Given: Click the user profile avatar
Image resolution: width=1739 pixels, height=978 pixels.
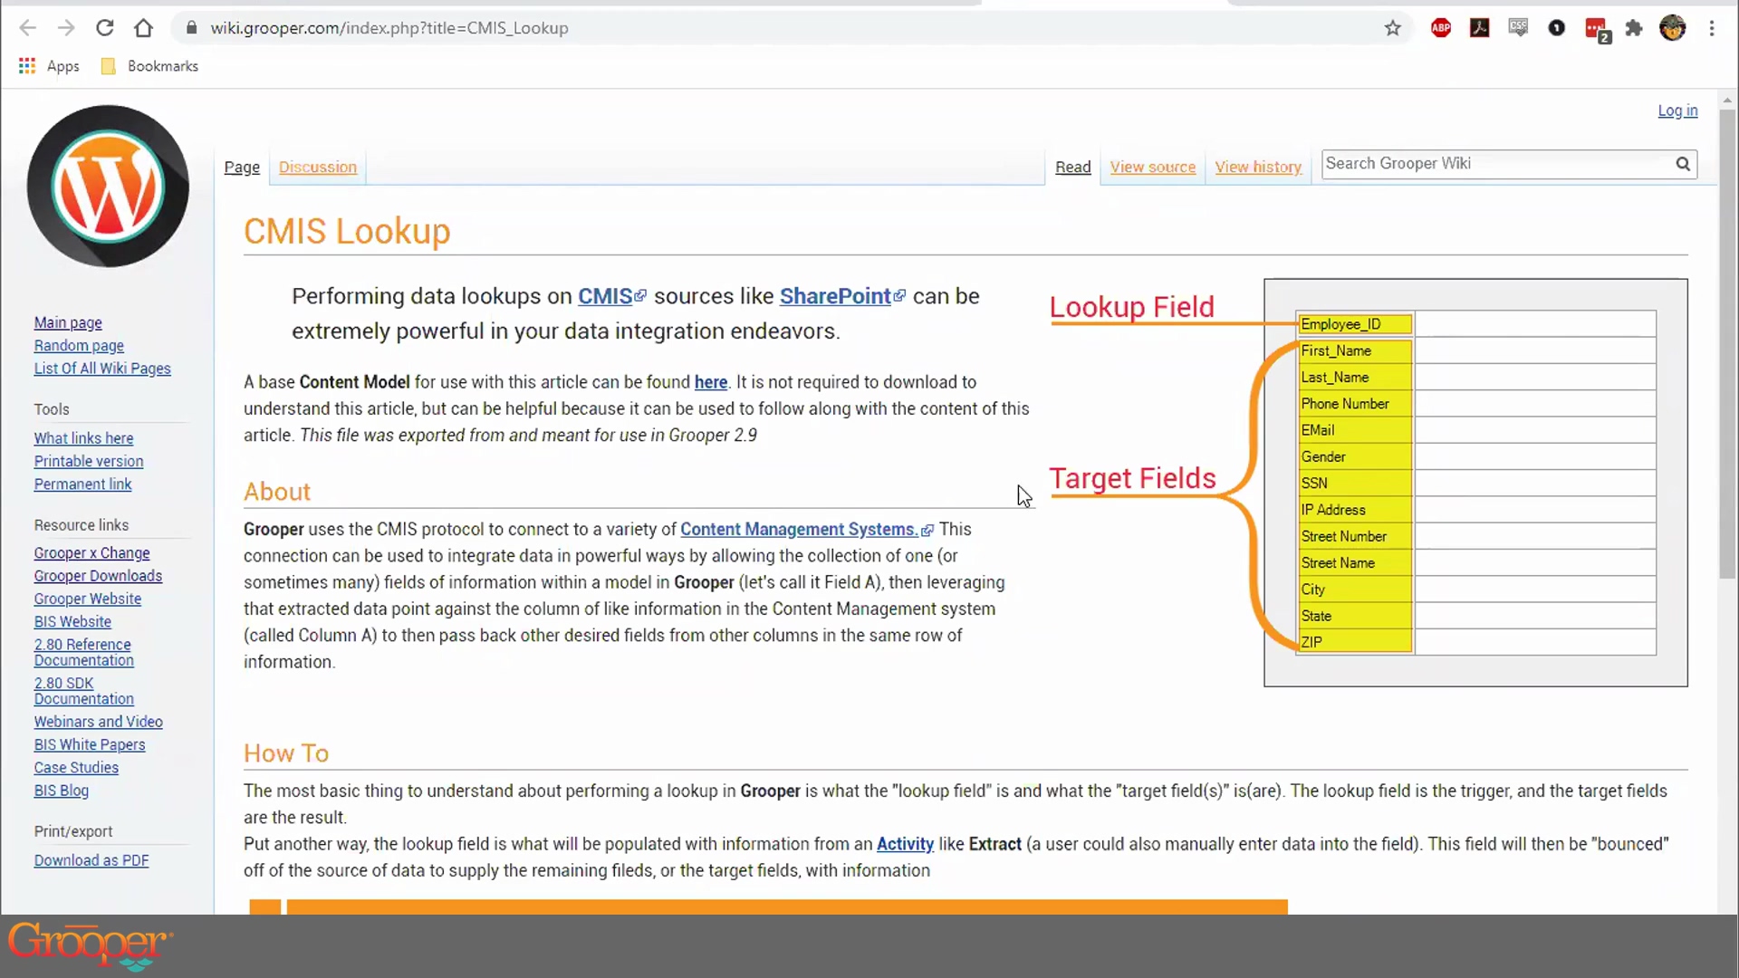Looking at the screenshot, I should point(1672,28).
